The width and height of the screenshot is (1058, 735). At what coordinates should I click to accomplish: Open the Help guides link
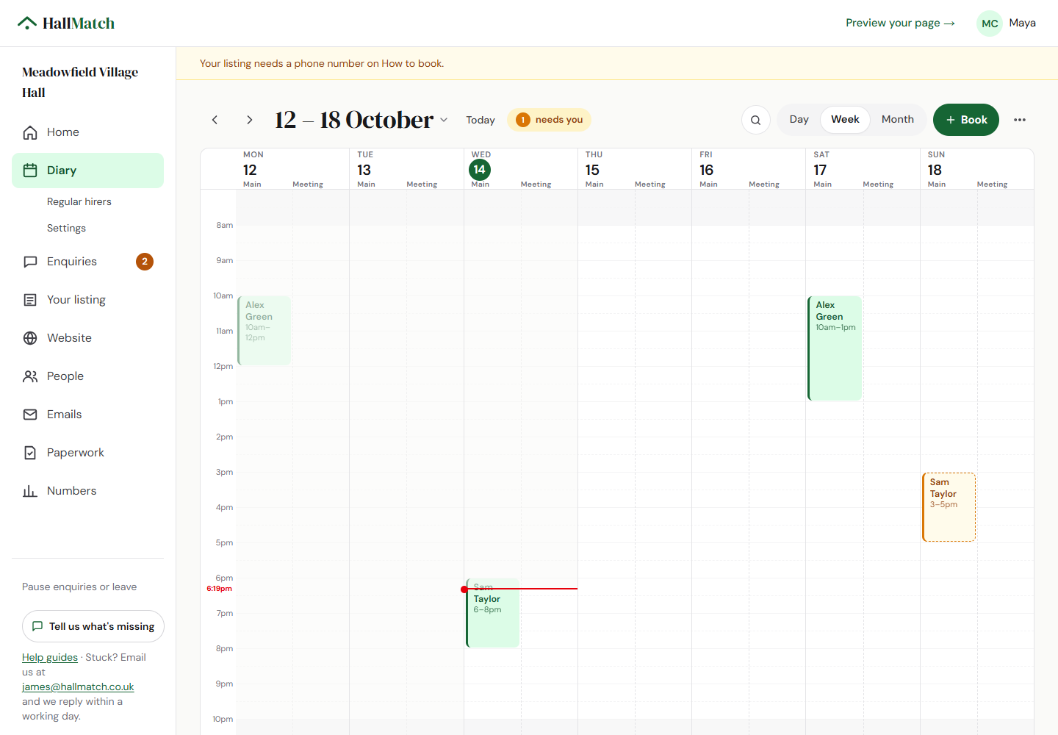[x=50, y=657]
